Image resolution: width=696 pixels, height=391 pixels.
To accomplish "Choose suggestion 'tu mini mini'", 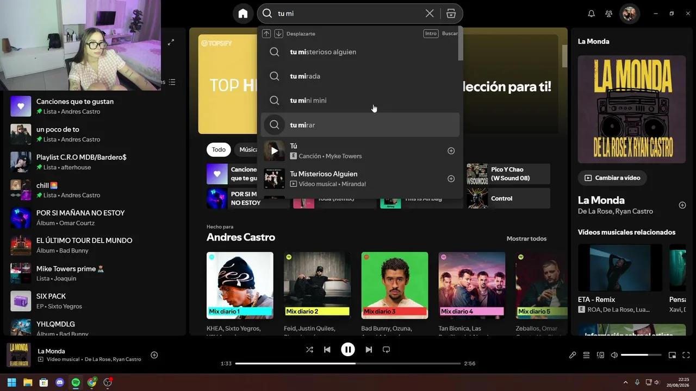I will (360, 100).
